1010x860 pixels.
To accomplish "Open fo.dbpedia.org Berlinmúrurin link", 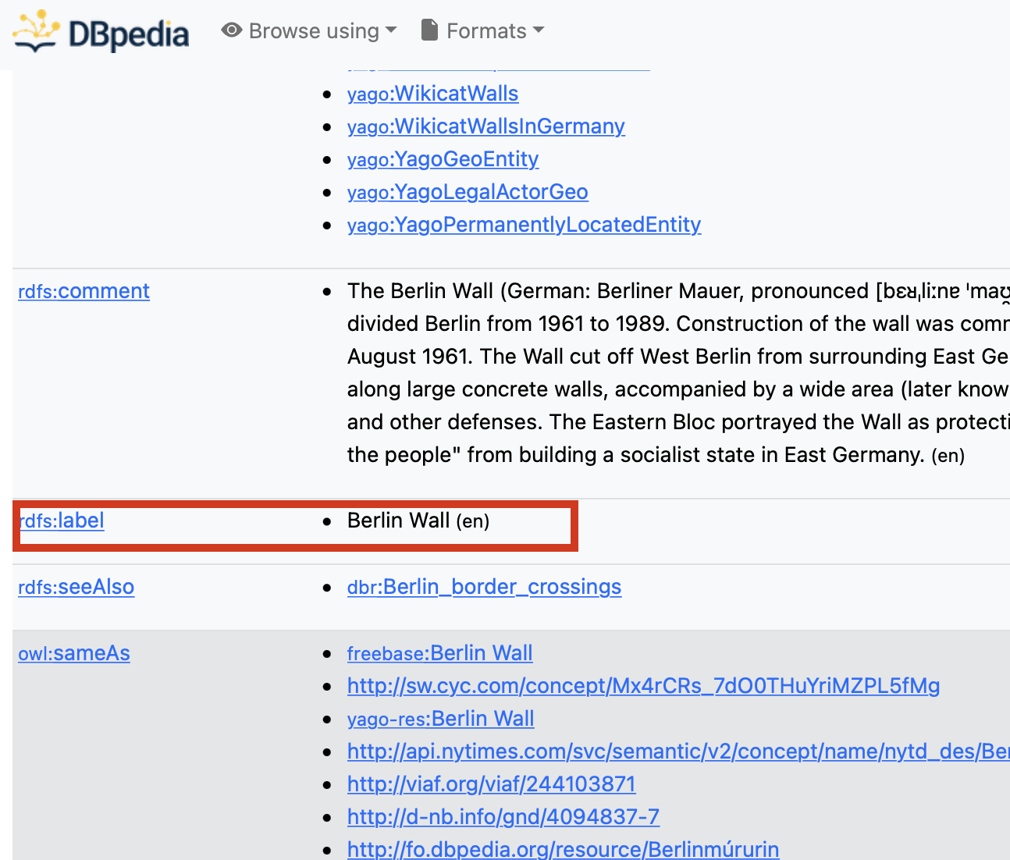I will pyautogui.click(x=563, y=849).
